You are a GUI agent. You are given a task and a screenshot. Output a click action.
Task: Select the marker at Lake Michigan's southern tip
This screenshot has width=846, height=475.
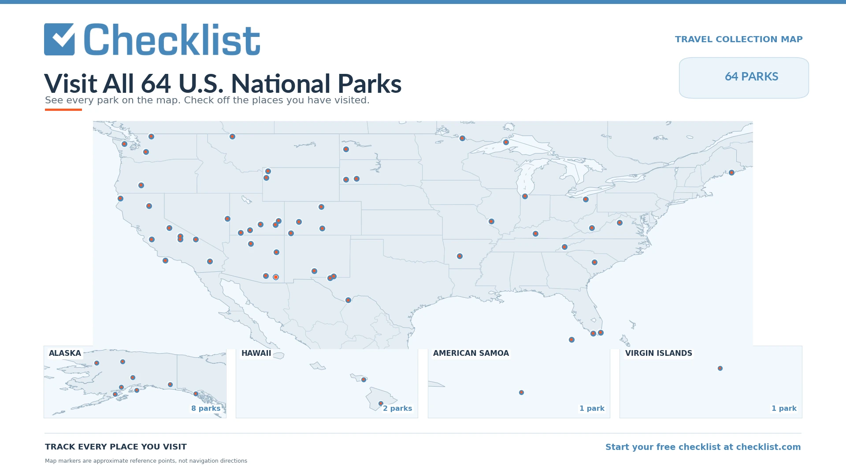pyautogui.click(x=525, y=196)
